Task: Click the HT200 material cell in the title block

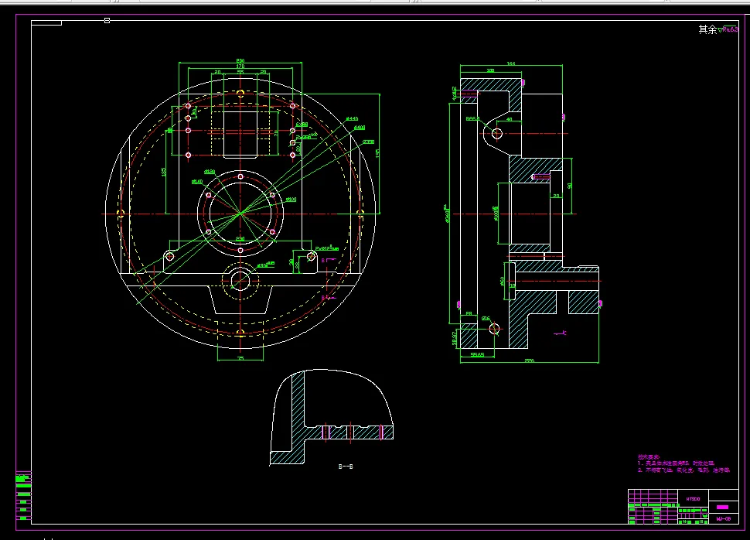Action: pyautogui.click(x=693, y=499)
